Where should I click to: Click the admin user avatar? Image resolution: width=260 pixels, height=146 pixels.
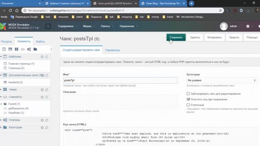pos(224,26)
